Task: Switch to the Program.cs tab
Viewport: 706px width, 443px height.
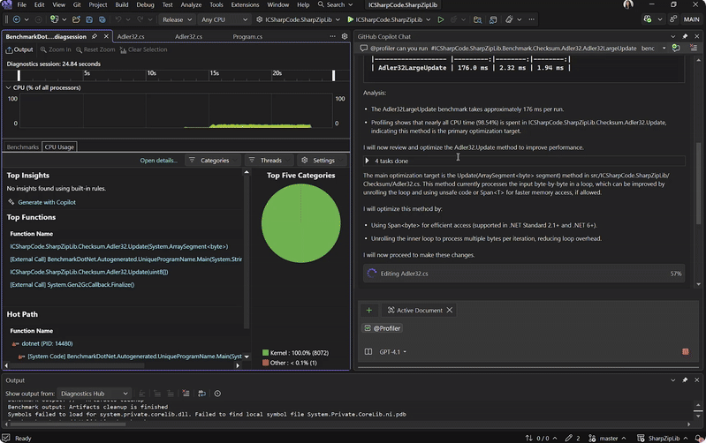Action: (x=247, y=37)
